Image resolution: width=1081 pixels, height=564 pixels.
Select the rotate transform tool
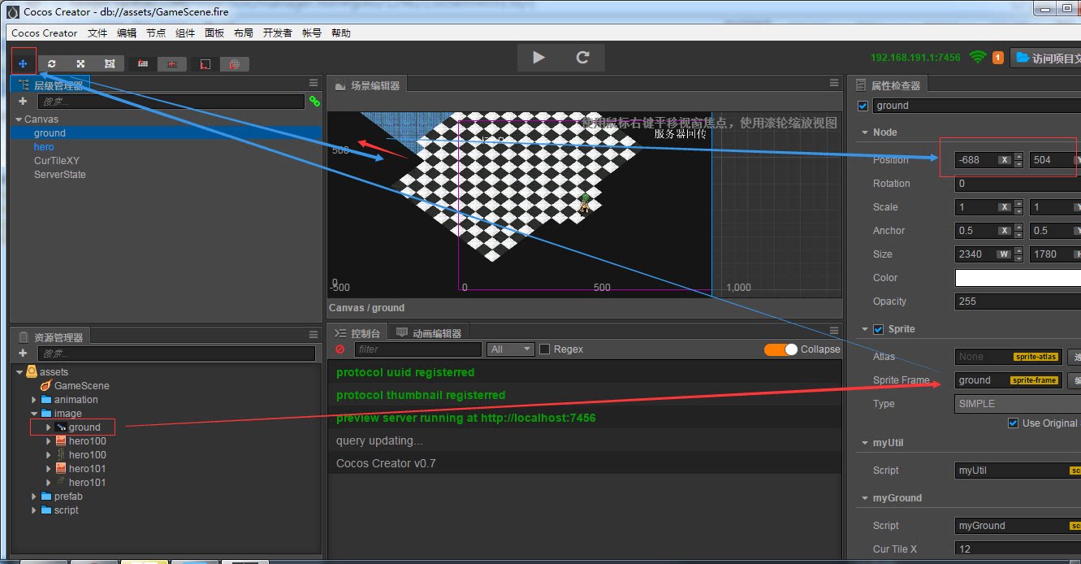pyautogui.click(x=52, y=63)
